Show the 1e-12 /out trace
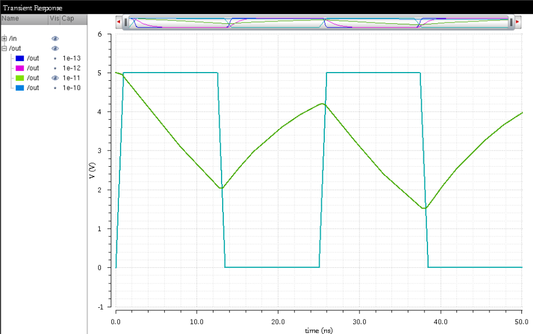 [x=55, y=69]
